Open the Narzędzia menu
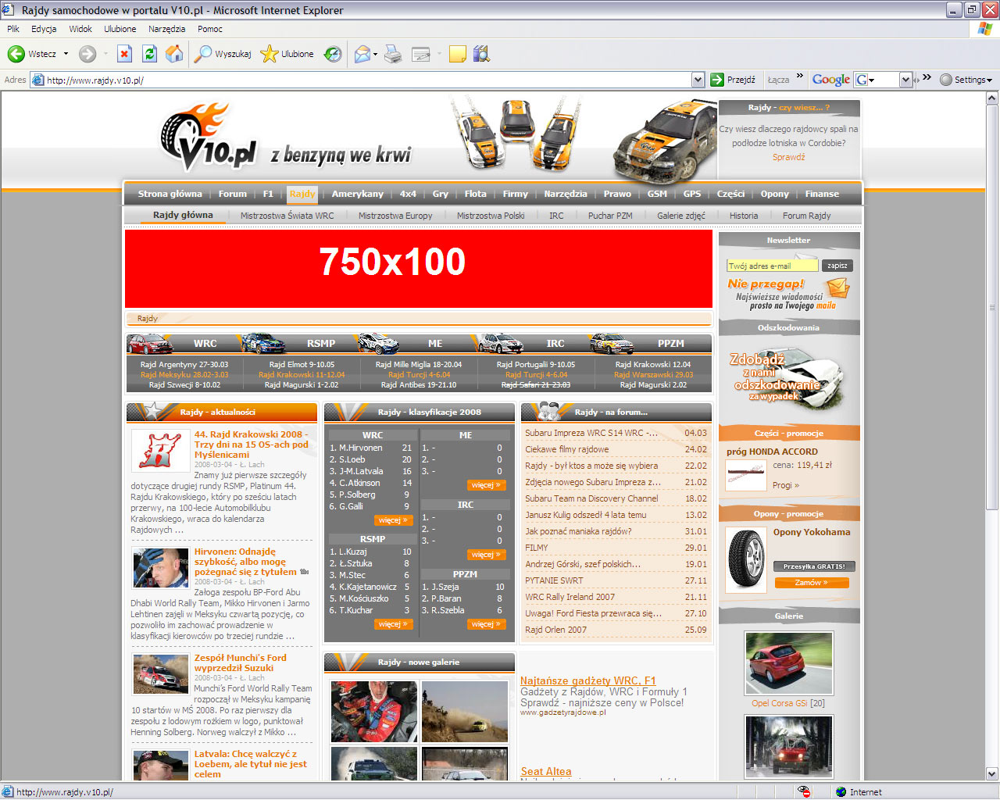Image resolution: width=1000 pixels, height=800 pixels. [x=166, y=29]
